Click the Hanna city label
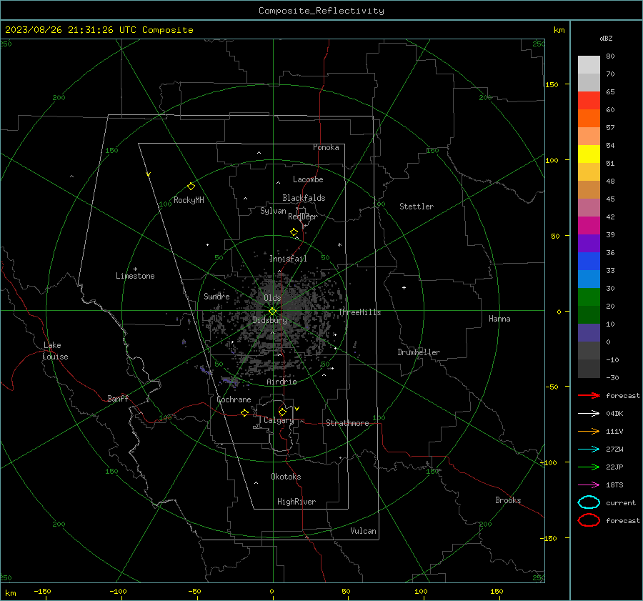The height and width of the screenshot is (601, 643). (499, 319)
